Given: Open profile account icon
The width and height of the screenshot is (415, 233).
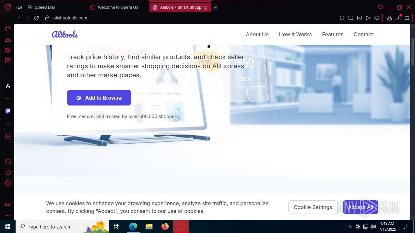Looking at the screenshot, I should coord(390,18).
